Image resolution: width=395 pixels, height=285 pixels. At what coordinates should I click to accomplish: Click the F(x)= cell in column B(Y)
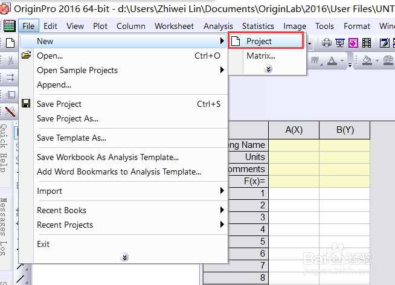345,181
